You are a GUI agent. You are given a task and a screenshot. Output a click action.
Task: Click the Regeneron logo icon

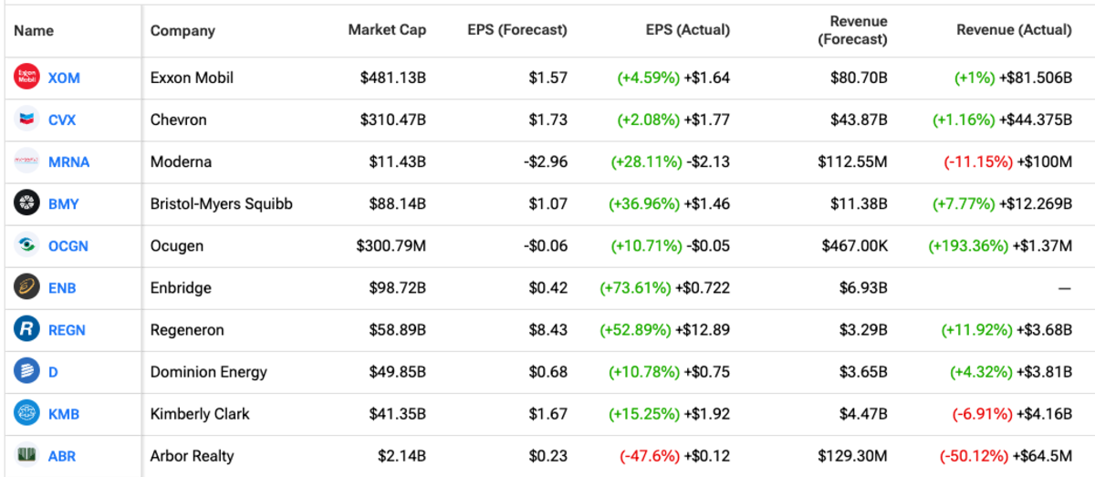coord(27,329)
